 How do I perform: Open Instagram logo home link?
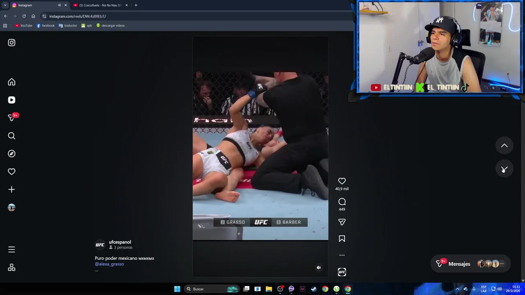pos(11,43)
